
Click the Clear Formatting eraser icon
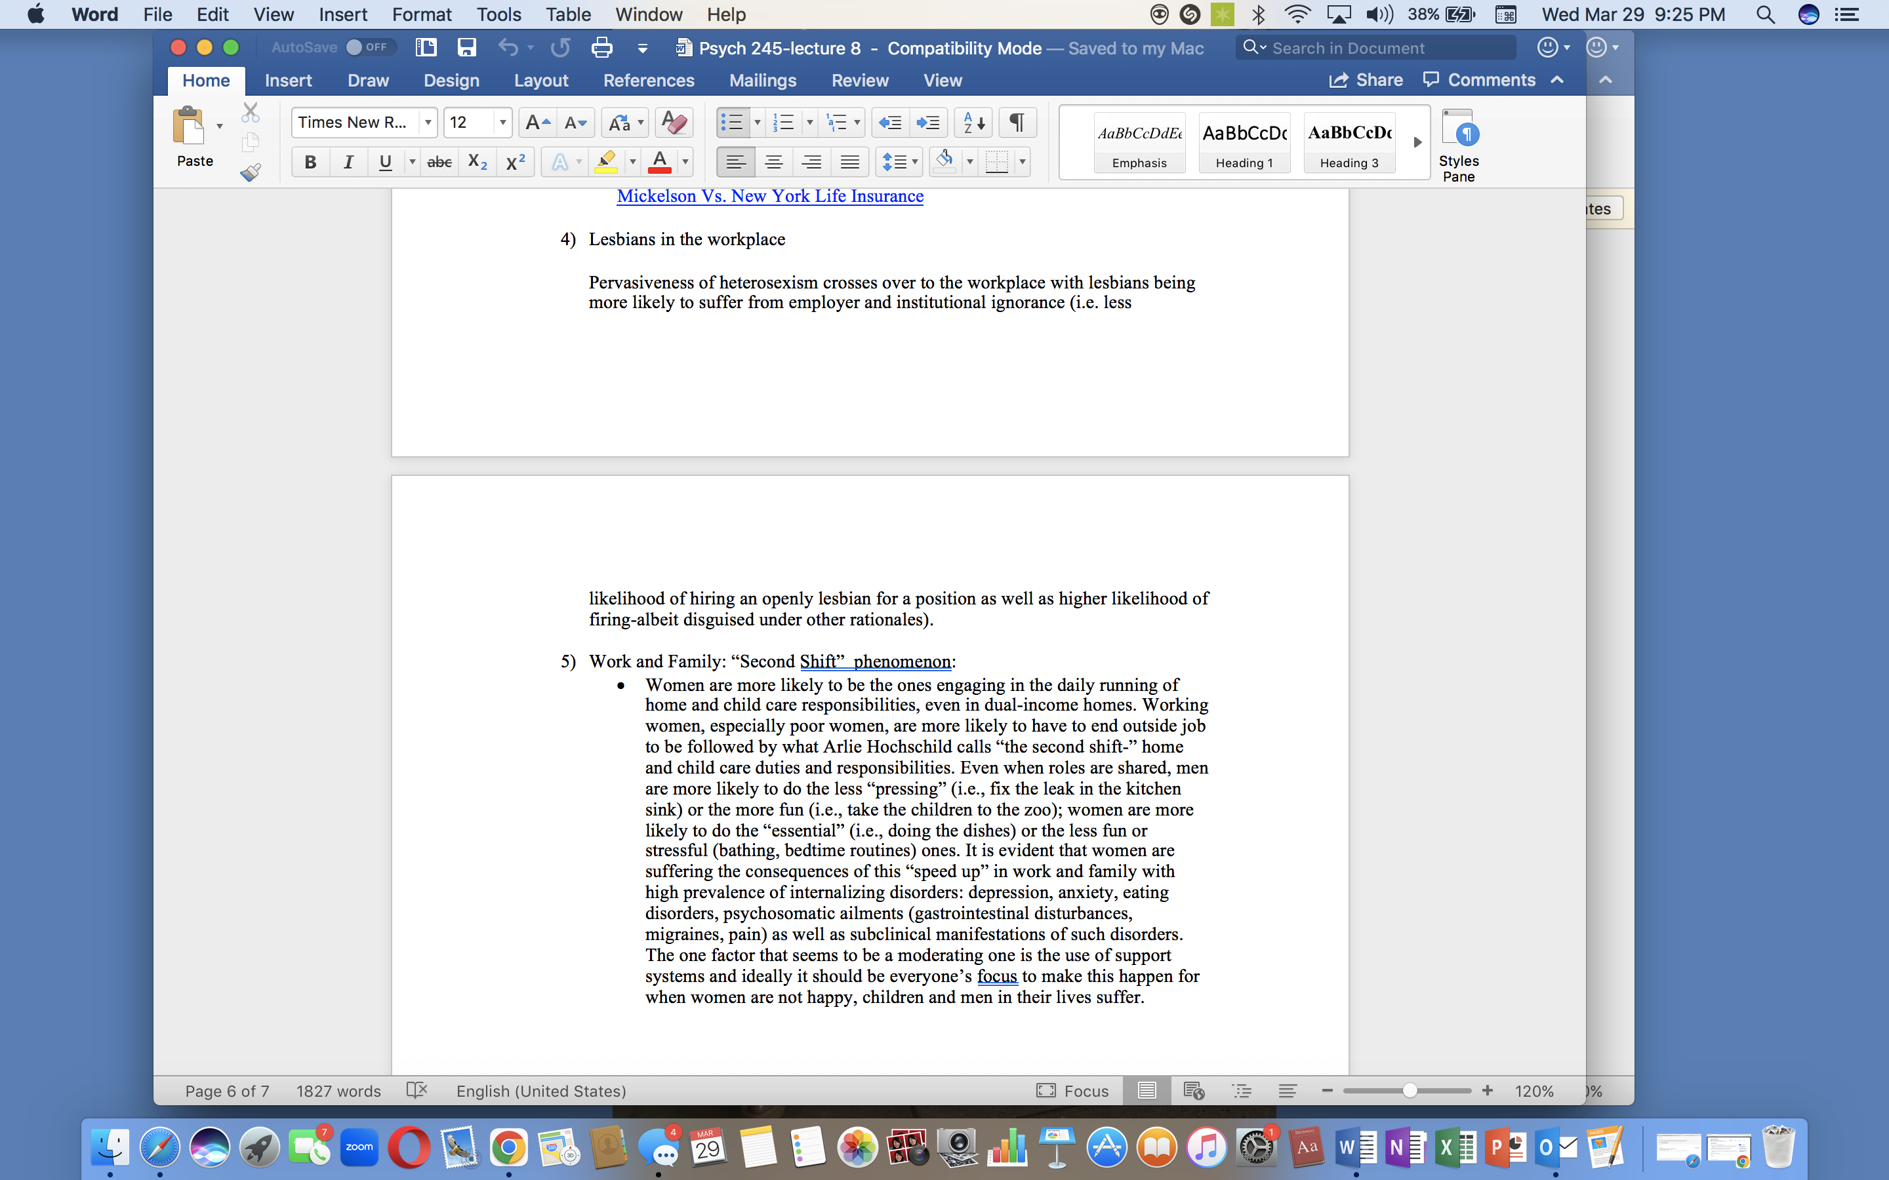674,123
